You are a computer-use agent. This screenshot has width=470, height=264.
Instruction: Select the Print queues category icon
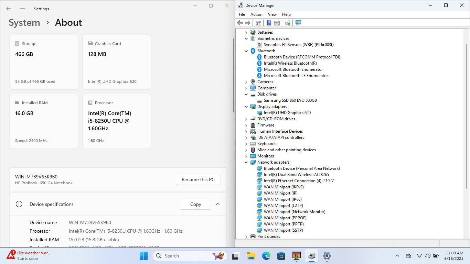click(x=253, y=236)
